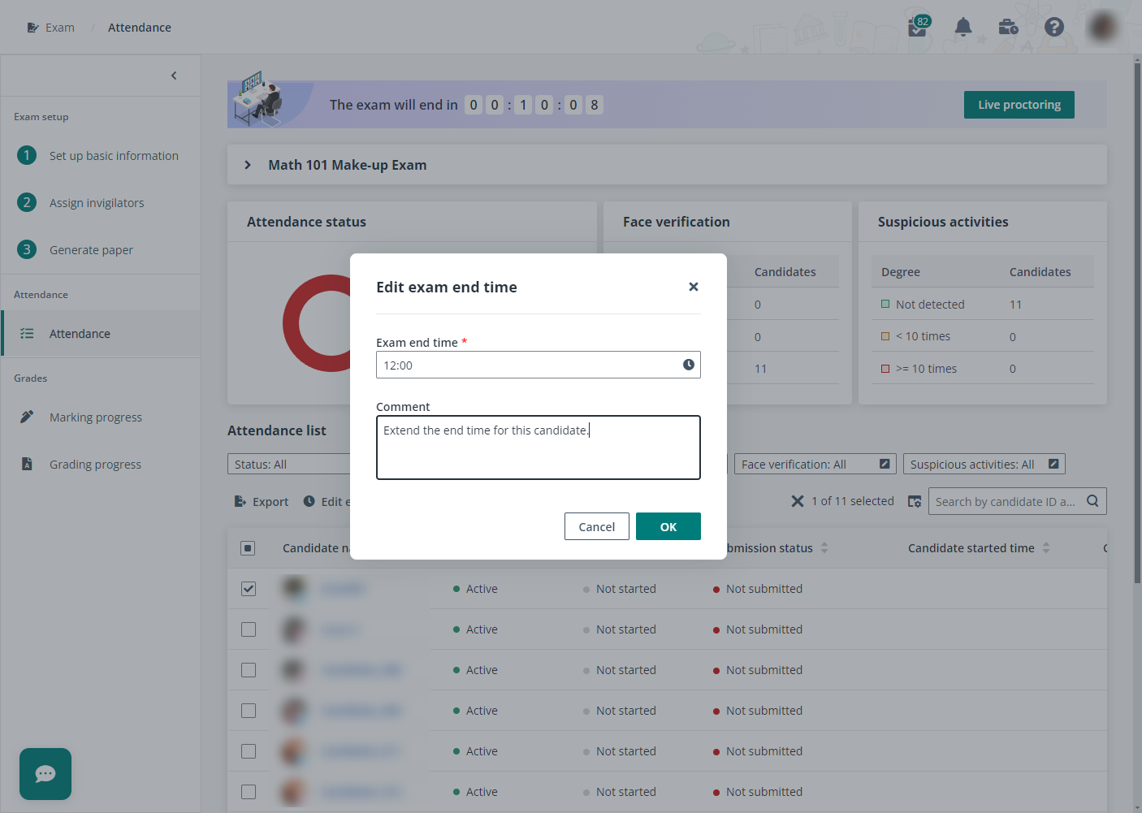Click the green Not detected swatch
Screen dimensions: 1142x813
pyautogui.click(x=885, y=304)
